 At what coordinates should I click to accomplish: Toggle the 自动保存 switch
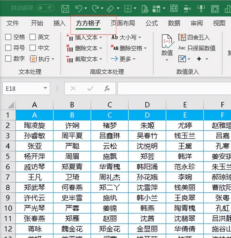point(46,8)
